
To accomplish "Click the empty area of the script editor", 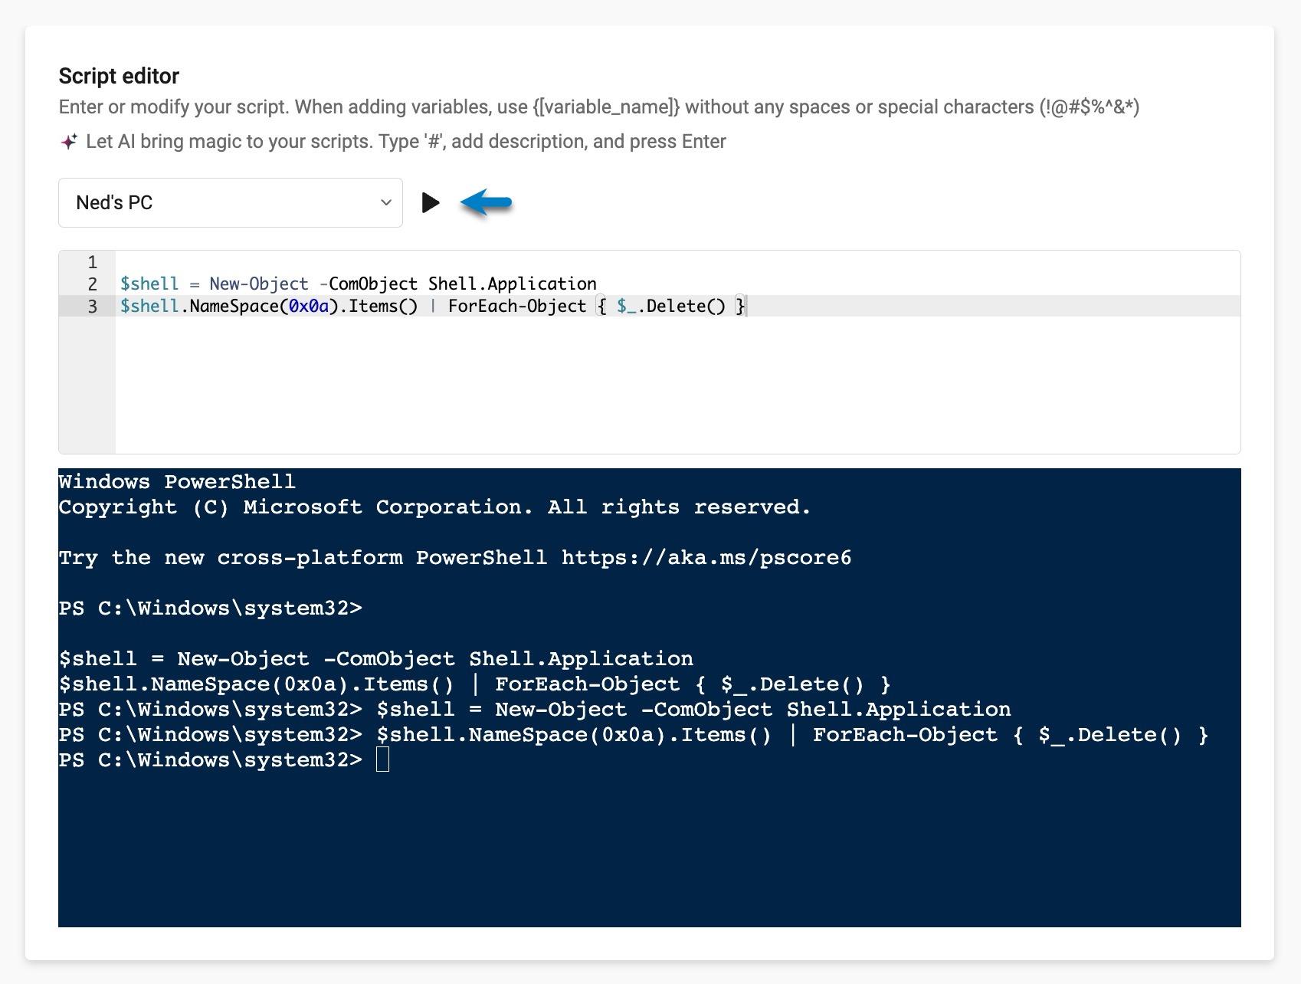I will 677,385.
